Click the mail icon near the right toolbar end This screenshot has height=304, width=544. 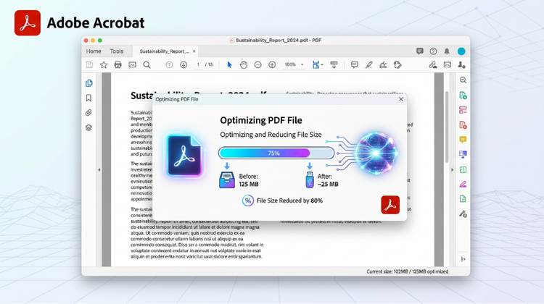pyautogui.click(x=448, y=64)
